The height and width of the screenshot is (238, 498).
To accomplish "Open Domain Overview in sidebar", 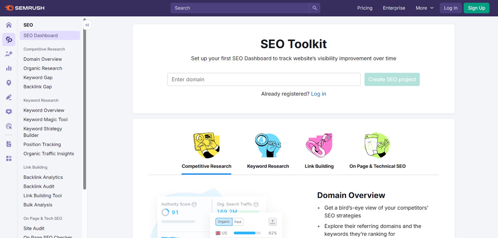I will pyautogui.click(x=43, y=59).
